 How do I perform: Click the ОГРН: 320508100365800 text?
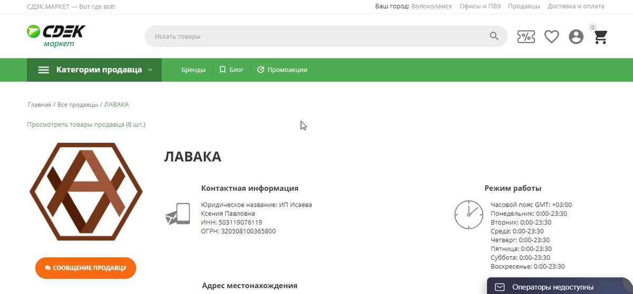238,231
